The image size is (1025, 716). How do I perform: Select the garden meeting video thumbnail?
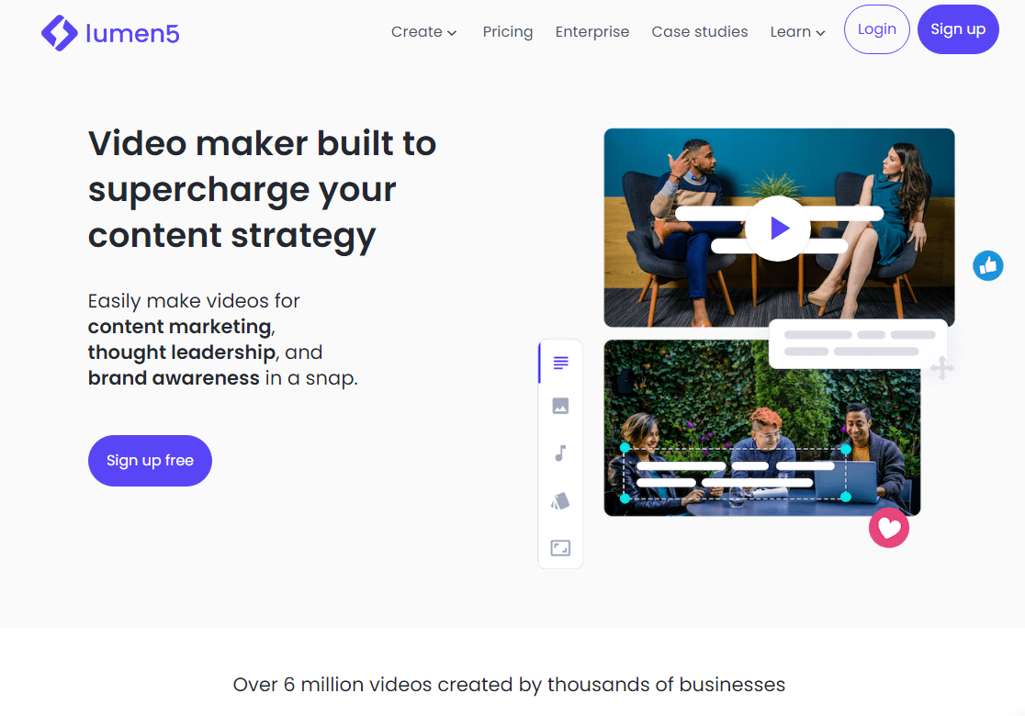pos(761,428)
